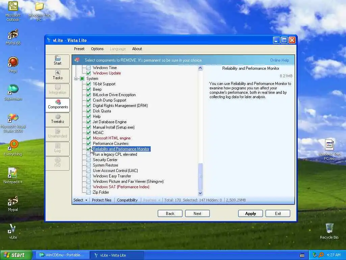Open the Mypal desktop shortcut
Screen dimensions: 346x260
pyautogui.click(x=13, y=203)
